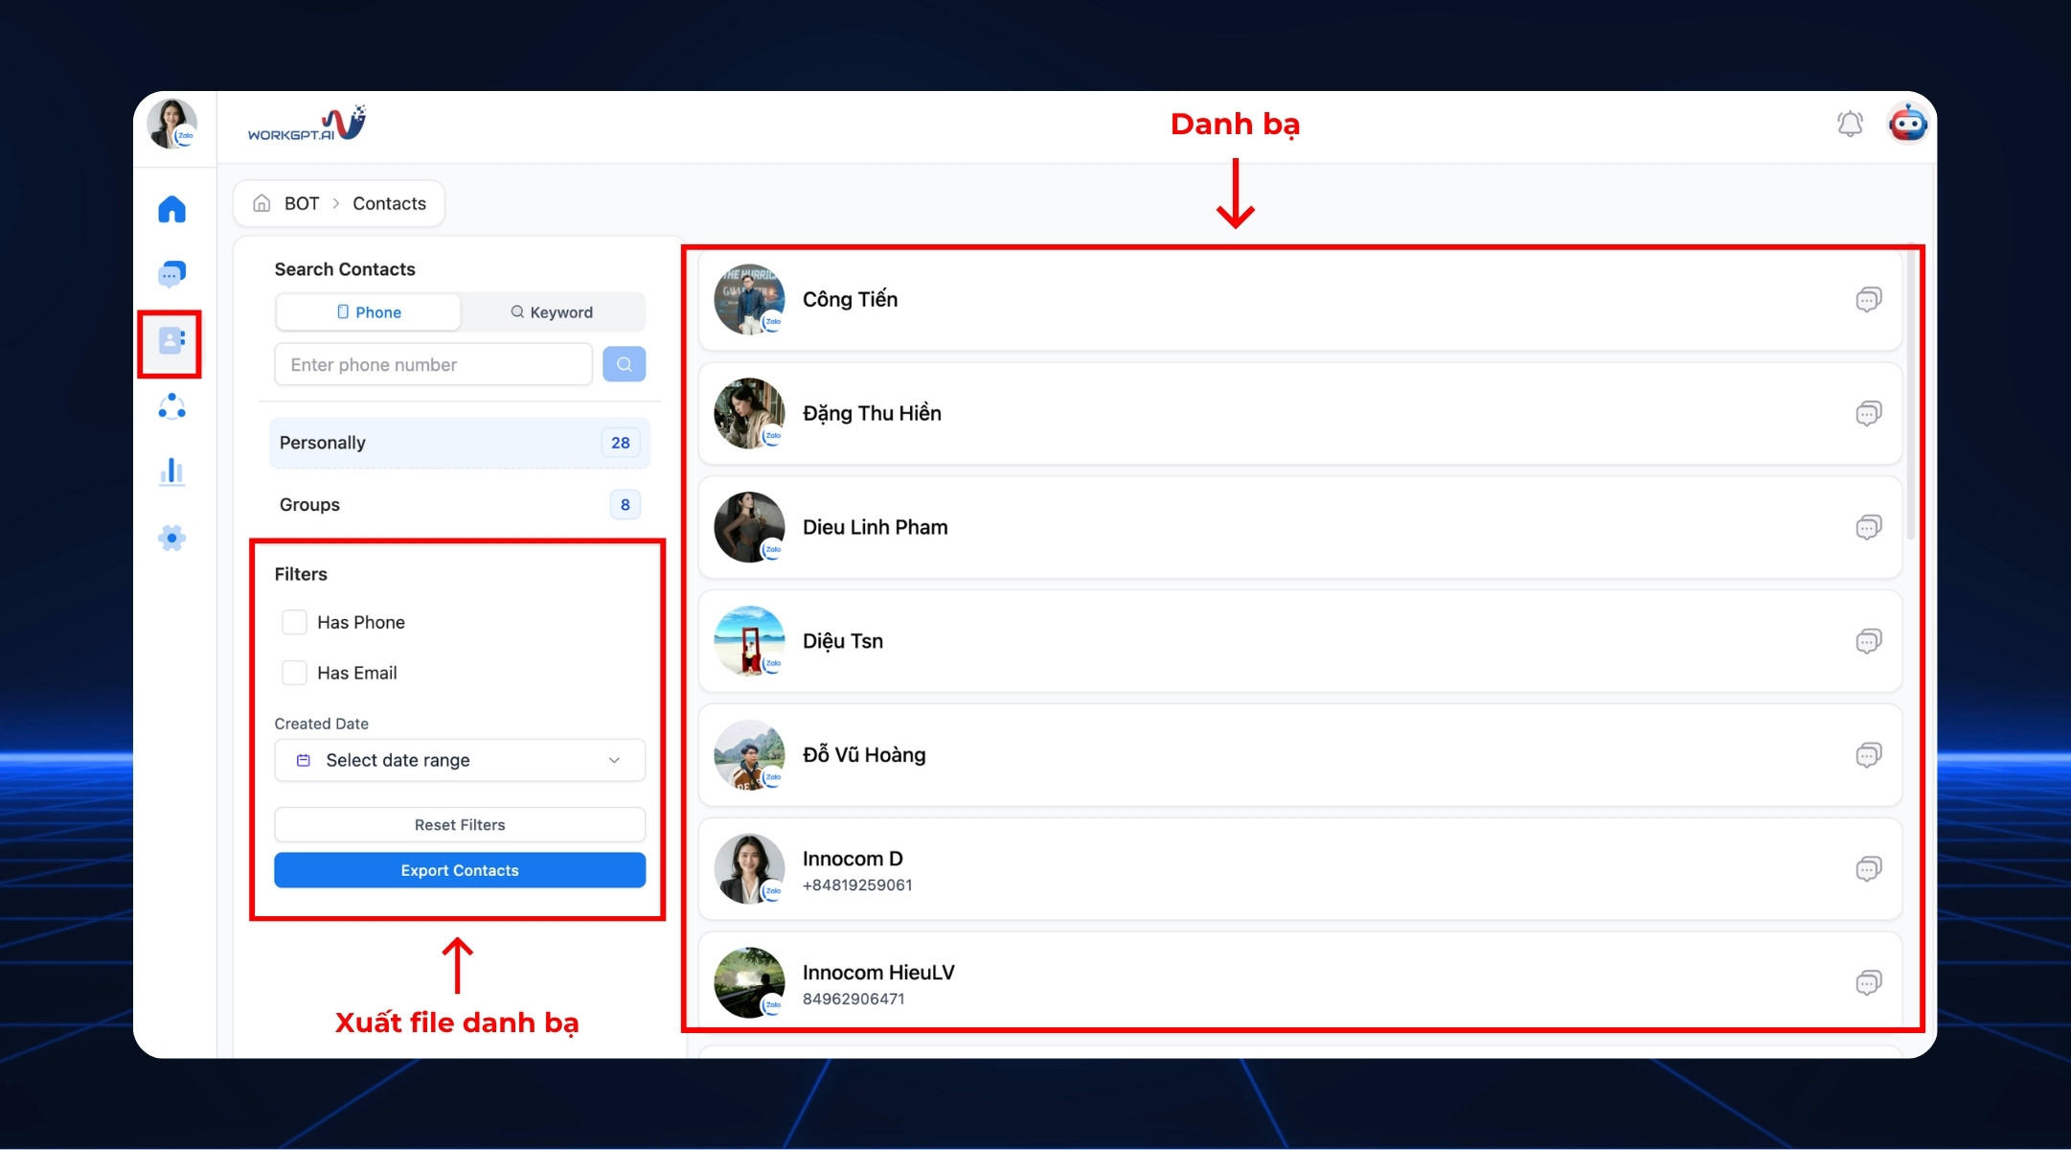The width and height of the screenshot is (2071, 1150).
Task: Open the chat messages sidebar icon
Action: (171, 274)
